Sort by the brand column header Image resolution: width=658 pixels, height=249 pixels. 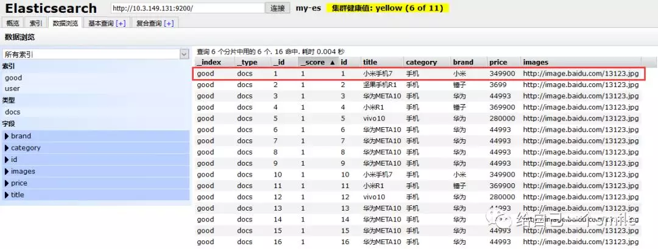(x=469, y=62)
